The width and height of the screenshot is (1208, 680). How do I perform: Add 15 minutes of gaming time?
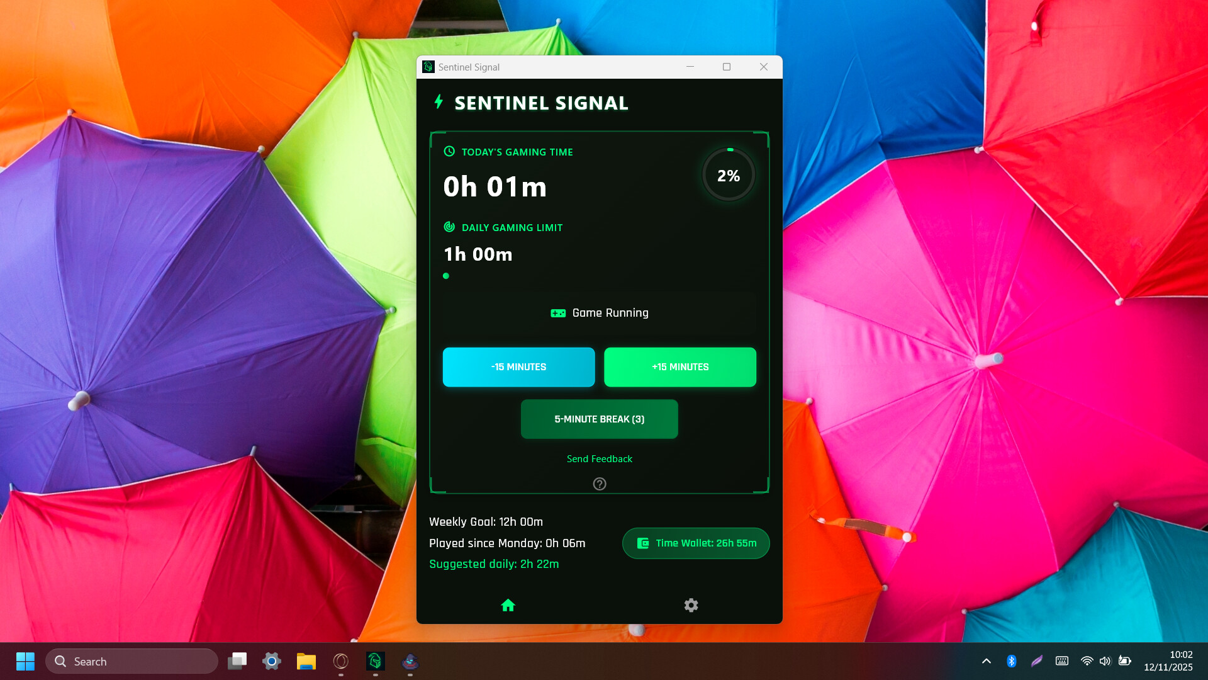point(680,366)
